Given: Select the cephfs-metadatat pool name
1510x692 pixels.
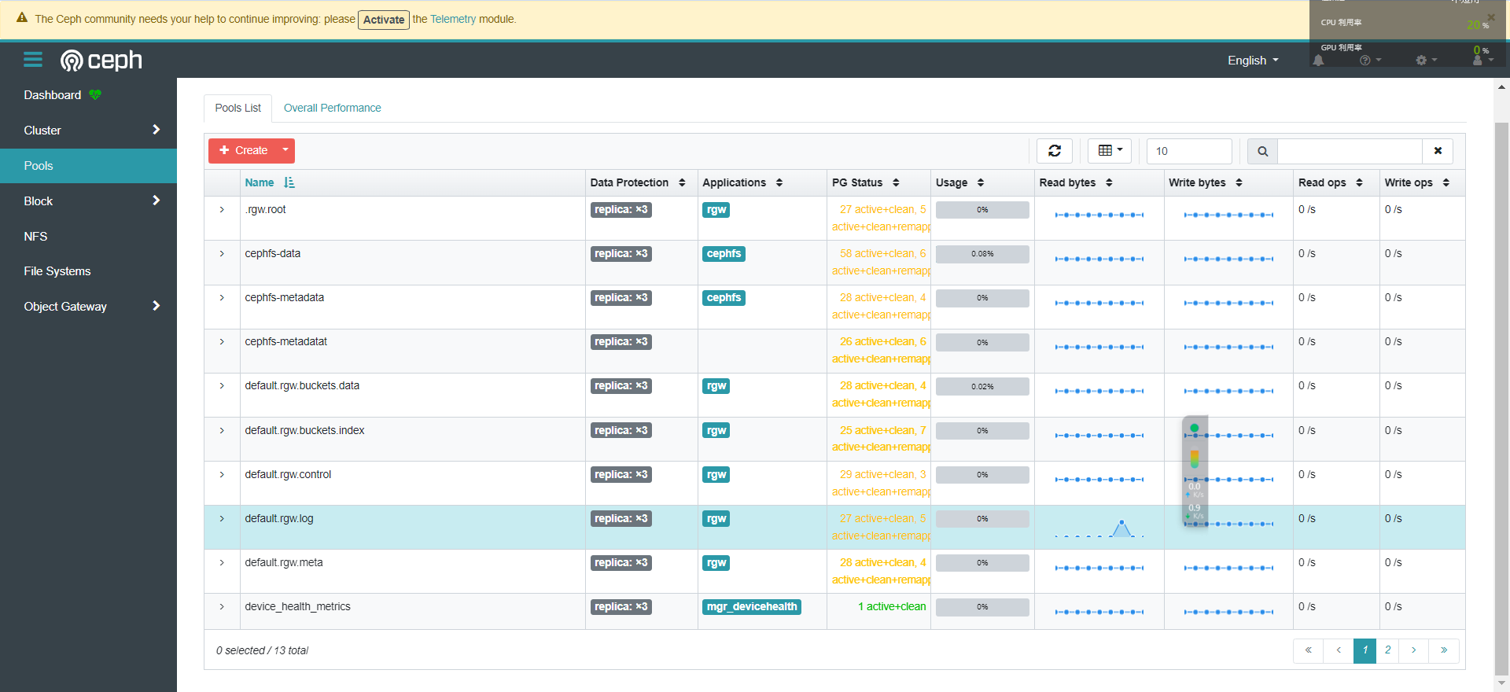Looking at the screenshot, I should click(x=285, y=342).
